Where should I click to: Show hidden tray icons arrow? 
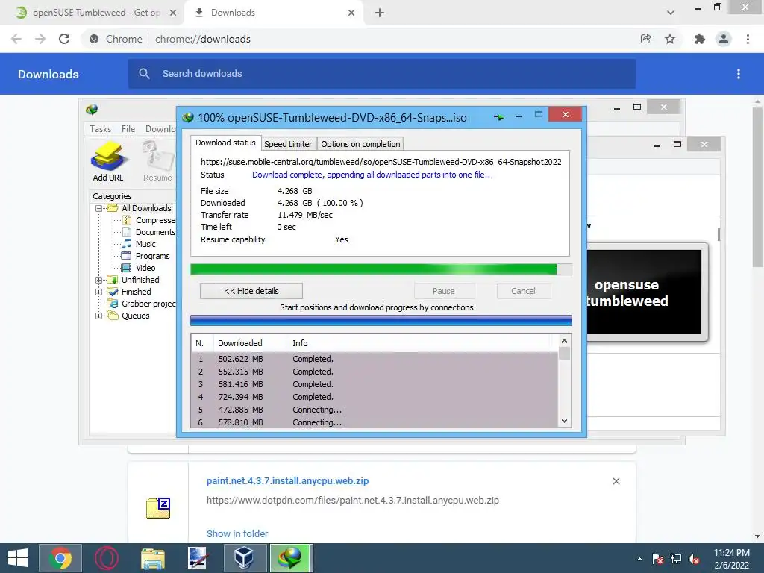[639, 559]
